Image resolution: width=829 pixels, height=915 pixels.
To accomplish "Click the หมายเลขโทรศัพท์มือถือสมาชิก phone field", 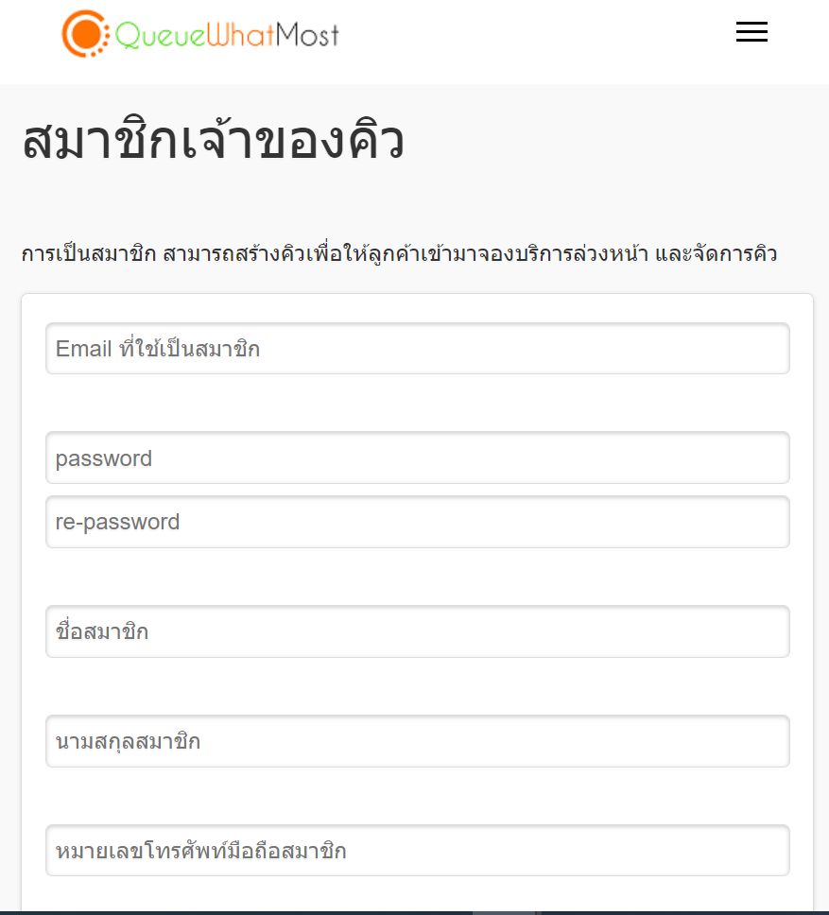I will pos(417,851).
